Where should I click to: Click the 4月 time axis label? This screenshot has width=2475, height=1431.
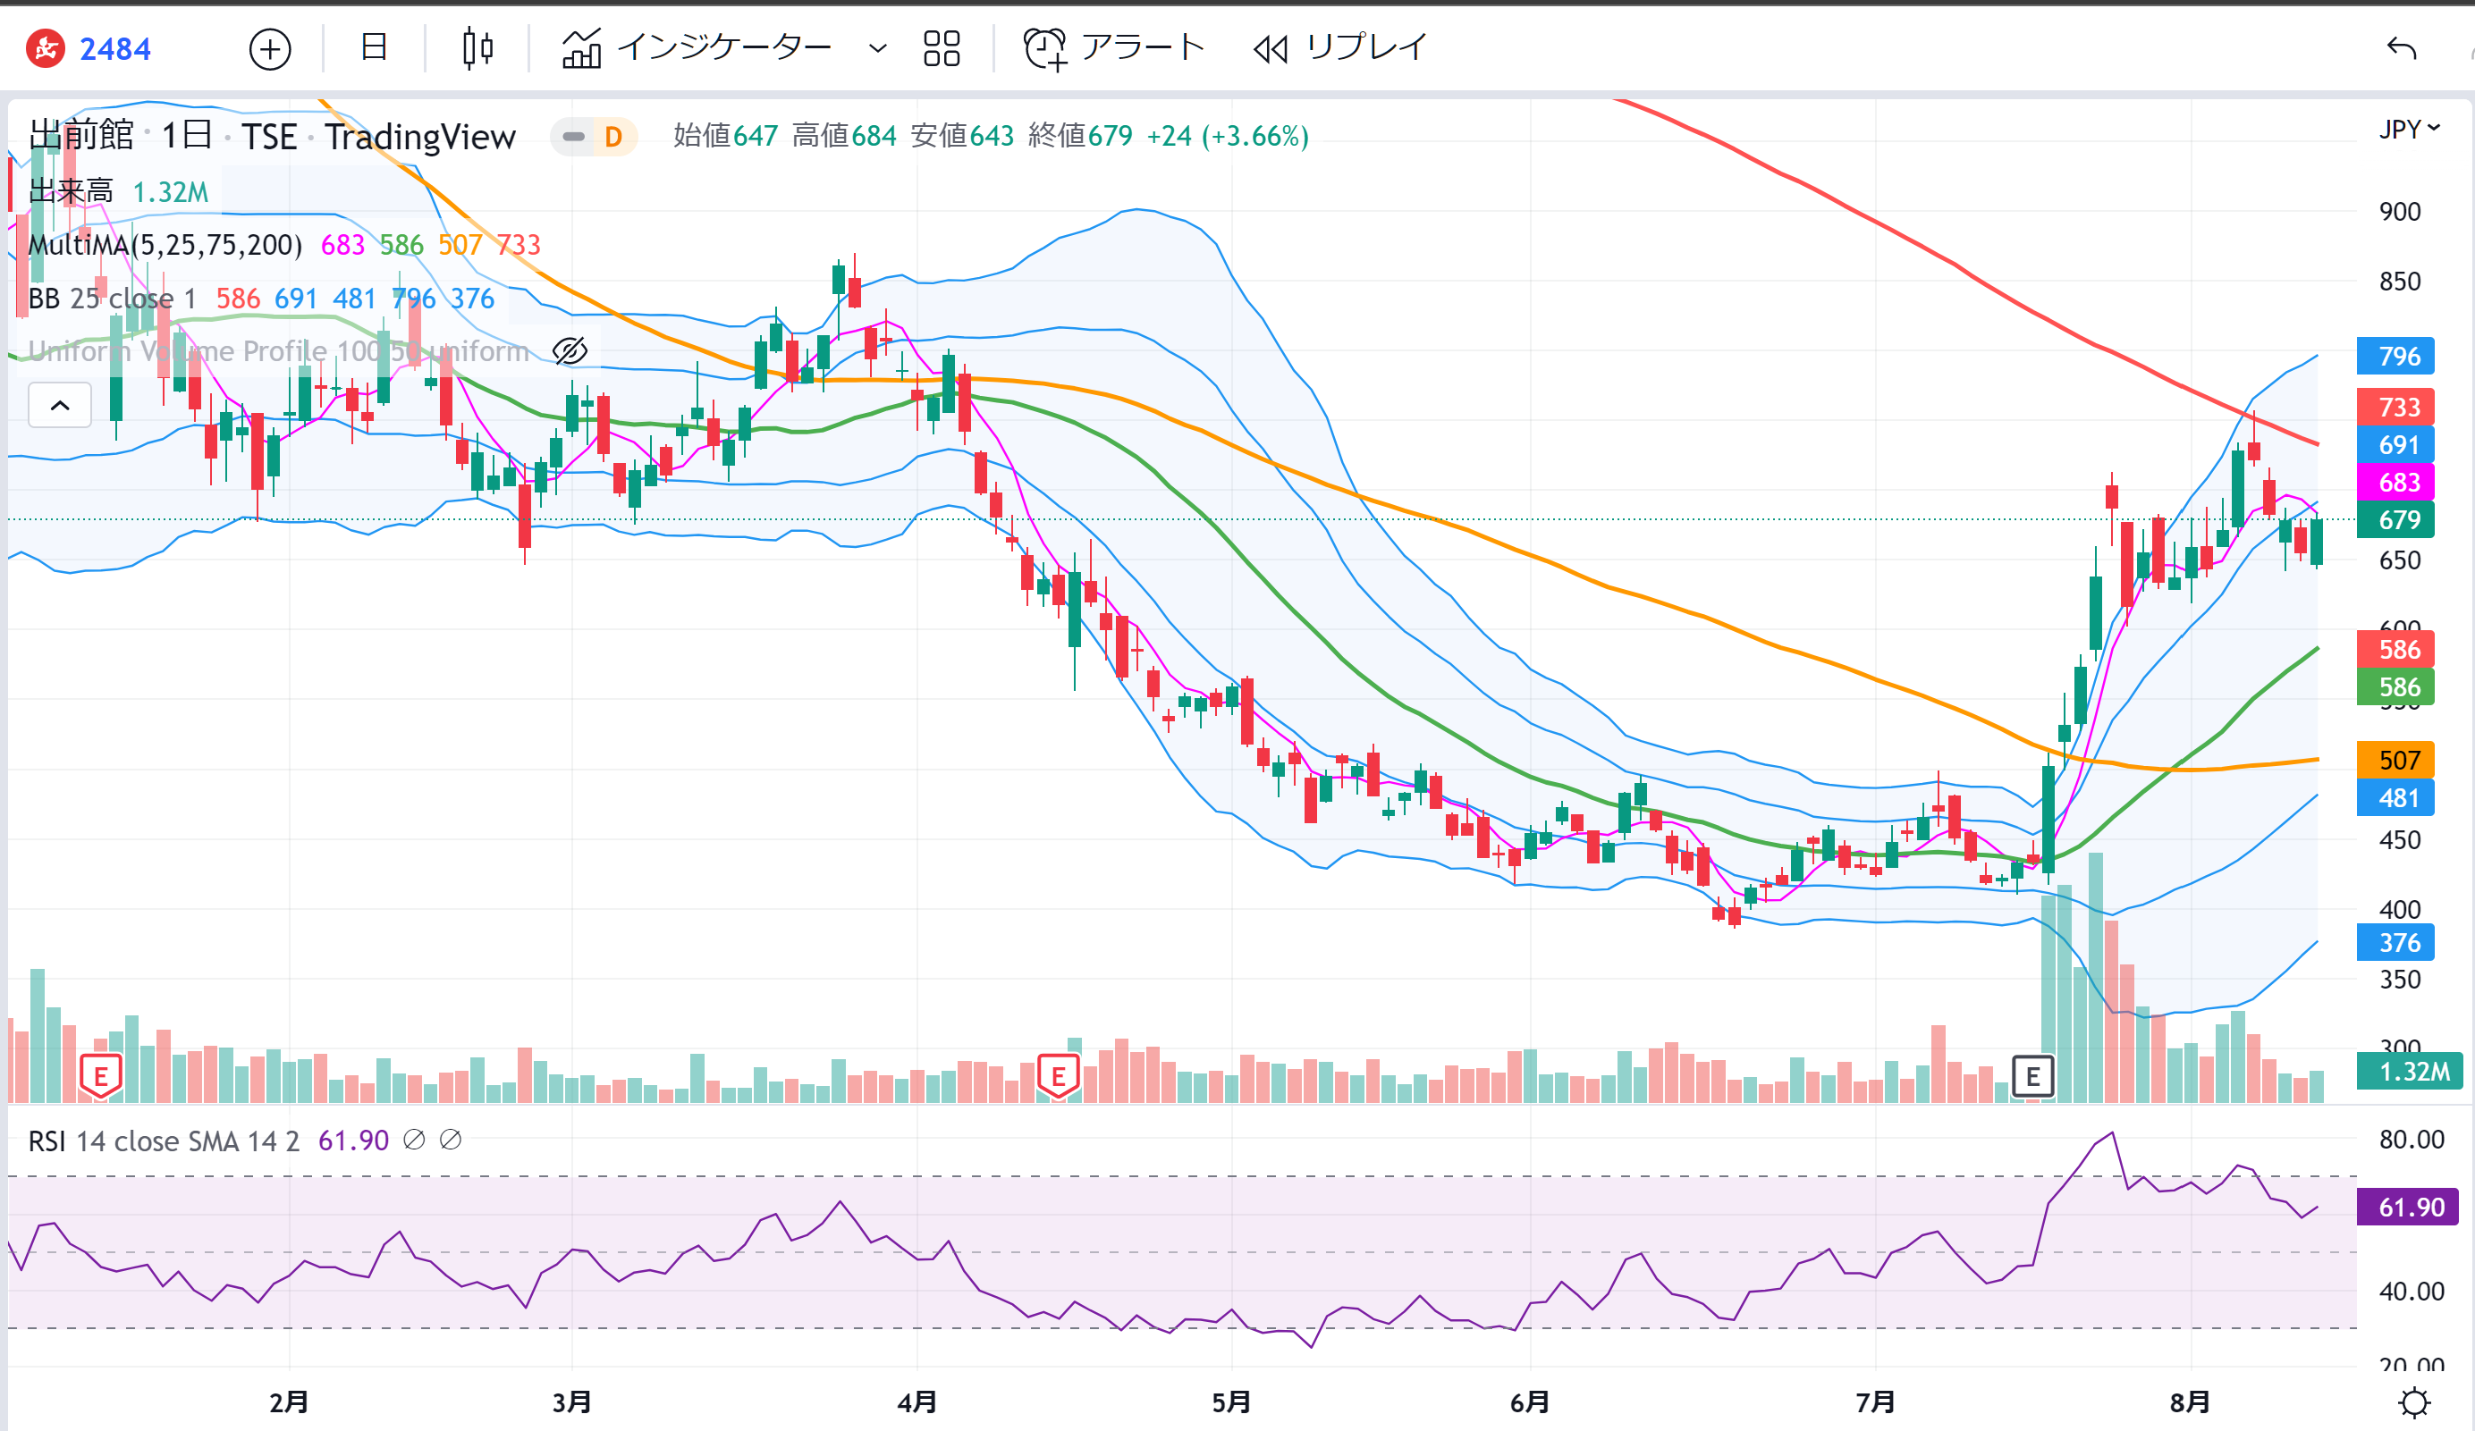pyautogui.click(x=917, y=1402)
